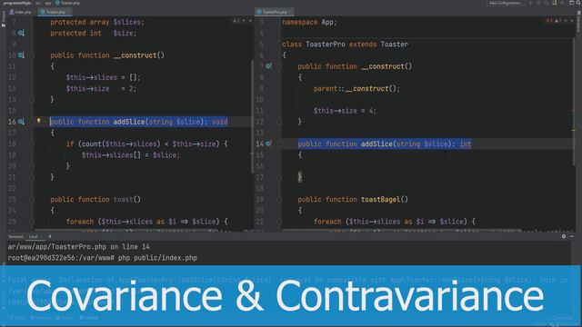
Task: Click 'parent::__construct();' line
Action: [x=356, y=89]
